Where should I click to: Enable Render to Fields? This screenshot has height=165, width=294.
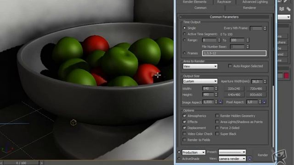(185, 140)
